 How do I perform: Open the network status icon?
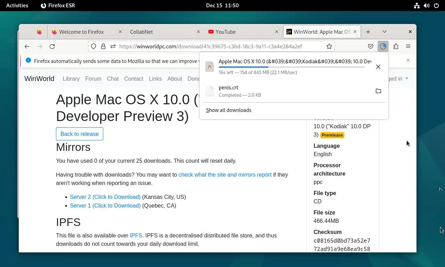[417, 5]
